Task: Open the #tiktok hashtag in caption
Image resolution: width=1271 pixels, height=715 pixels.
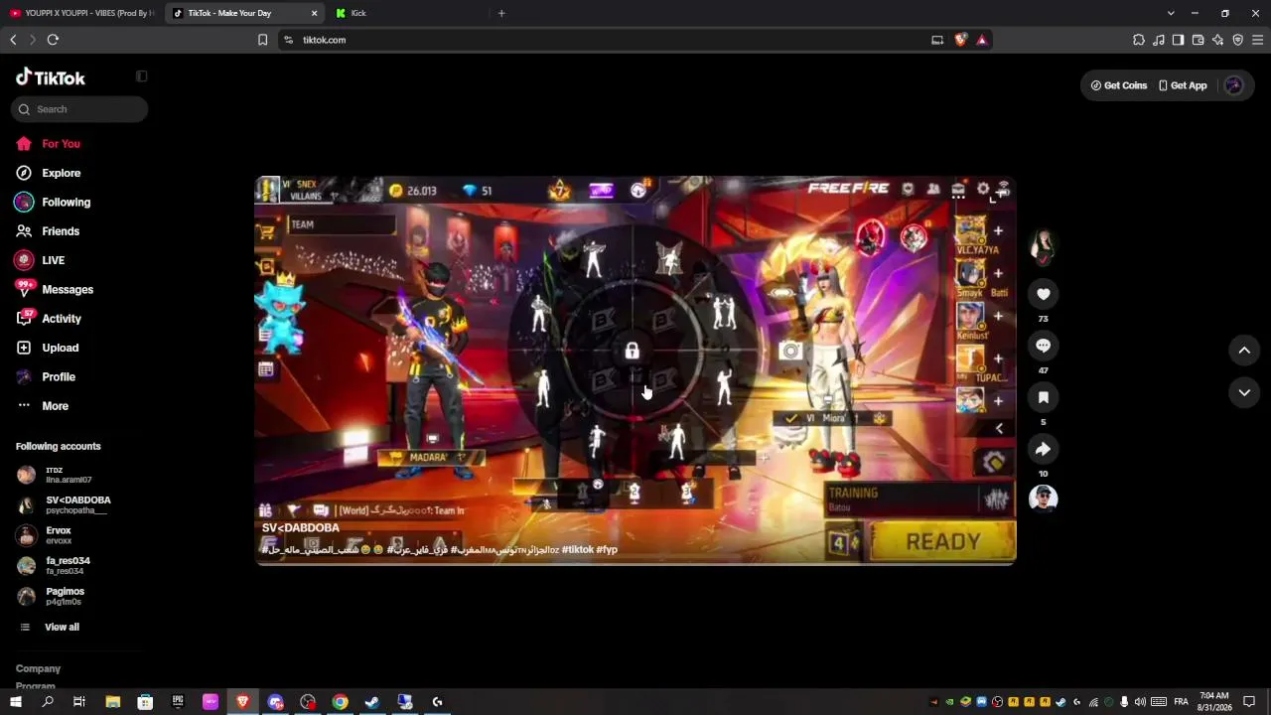Action: click(x=578, y=550)
